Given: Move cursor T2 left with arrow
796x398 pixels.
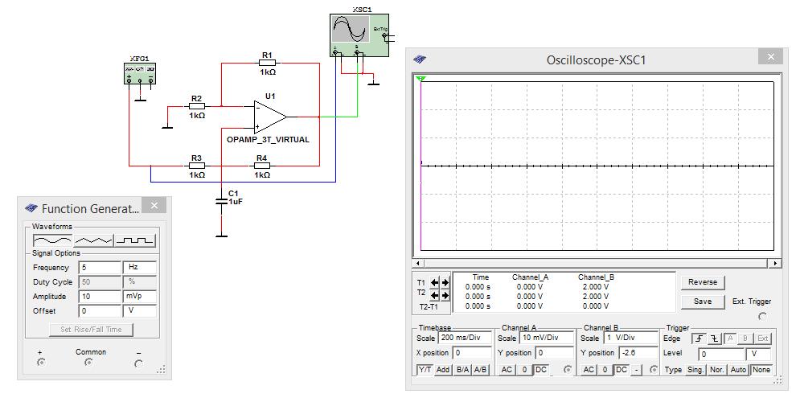Looking at the screenshot, I should click(x=434, y=295).
